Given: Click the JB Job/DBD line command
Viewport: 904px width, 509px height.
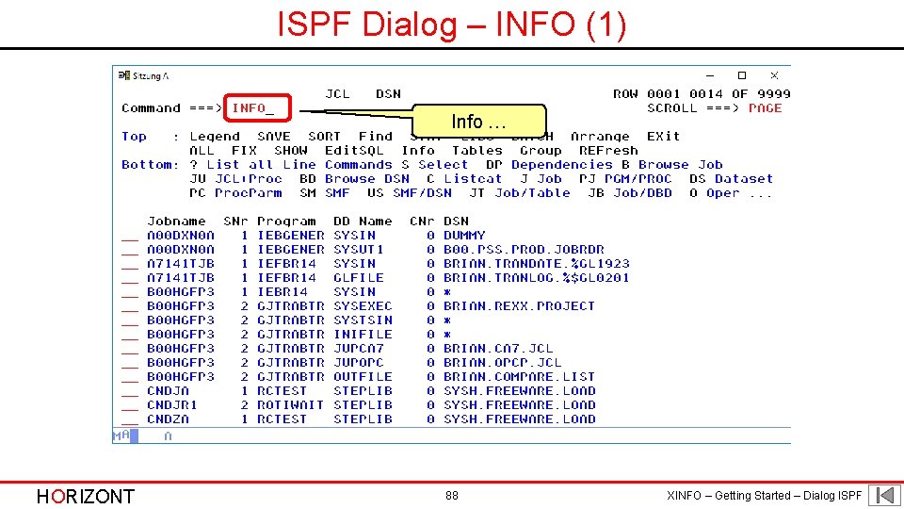Looking at the screenshot, I should [630, 193].
